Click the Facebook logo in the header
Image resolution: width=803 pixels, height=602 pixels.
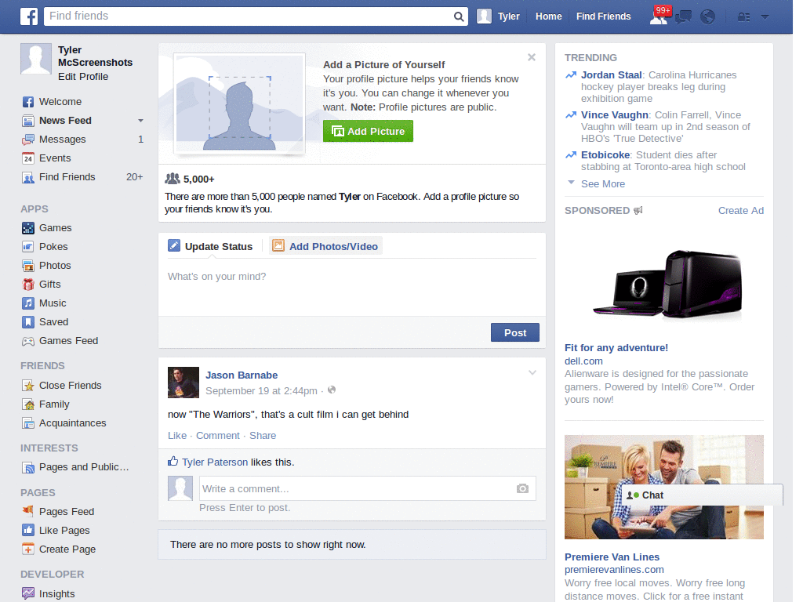coord(29,16)
